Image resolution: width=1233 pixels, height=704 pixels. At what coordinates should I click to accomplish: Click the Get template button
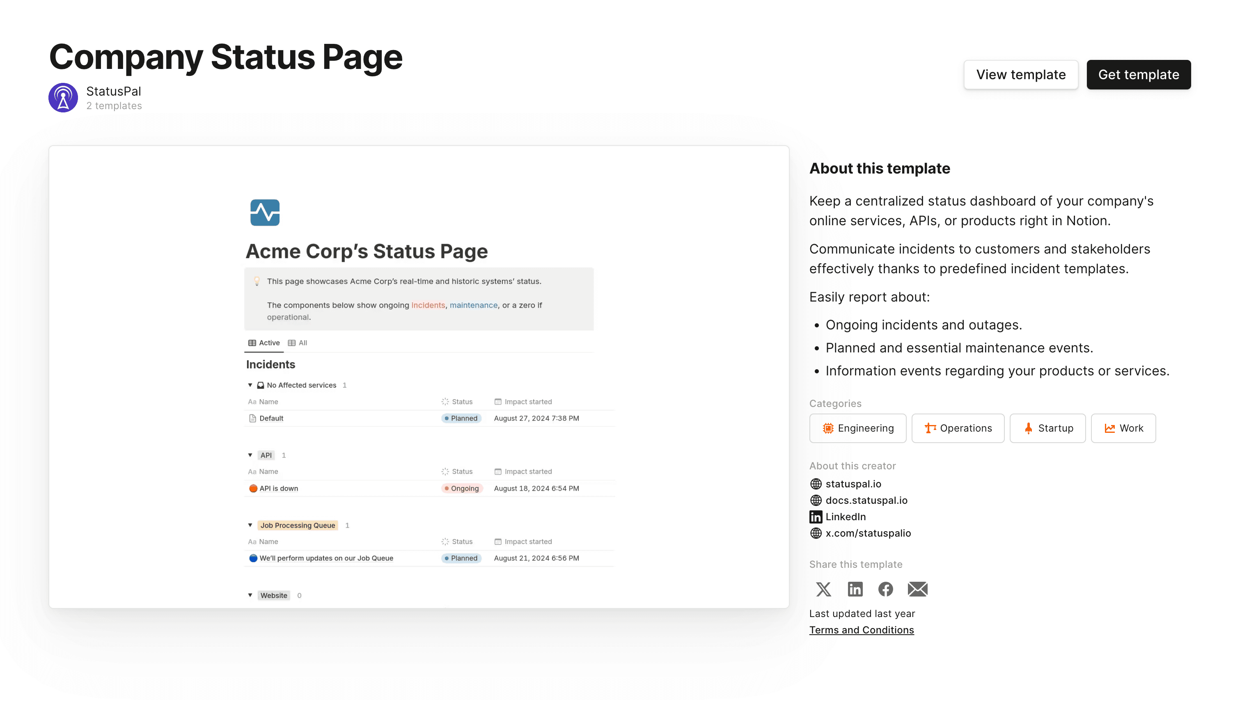click(x=1138, y=75)
